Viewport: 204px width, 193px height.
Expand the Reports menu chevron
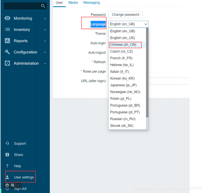[x=45, y=41]
